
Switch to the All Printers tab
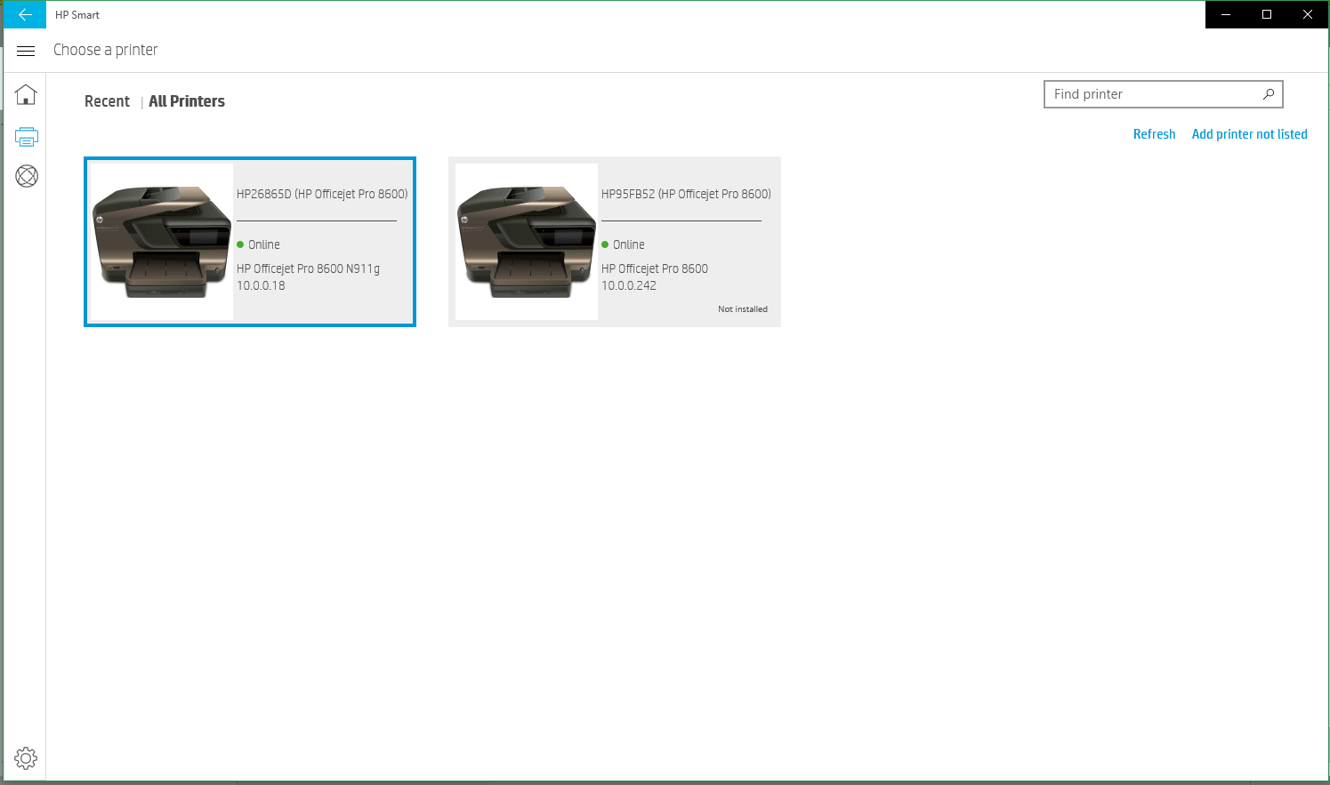pyautogui.click(x=187, y=101)
